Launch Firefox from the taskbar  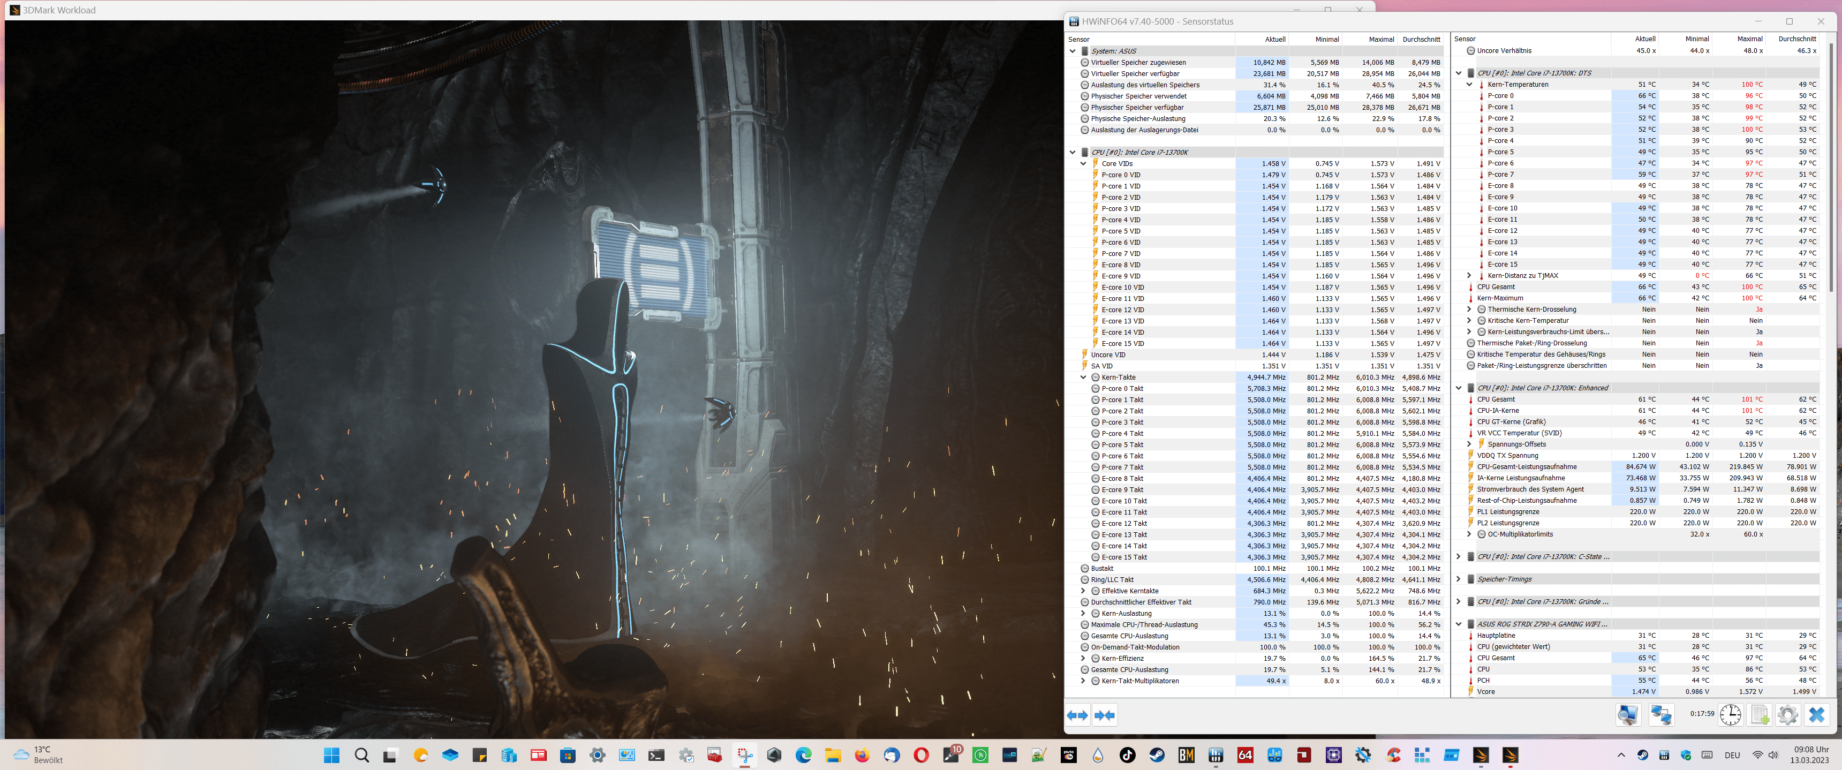[862, 755]
